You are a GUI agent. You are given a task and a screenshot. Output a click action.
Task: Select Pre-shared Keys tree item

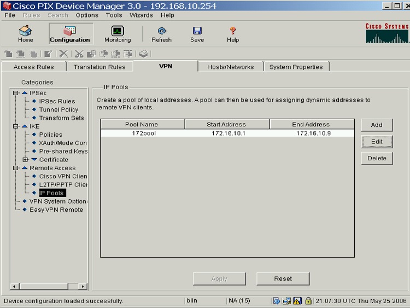(63, 152)
